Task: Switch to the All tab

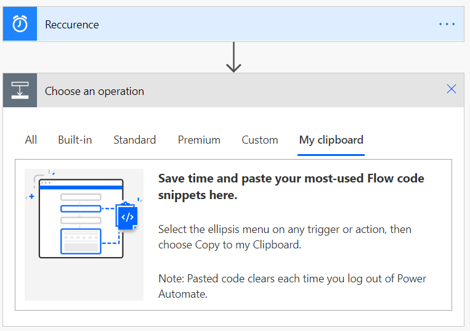Action: click(31, 140)
